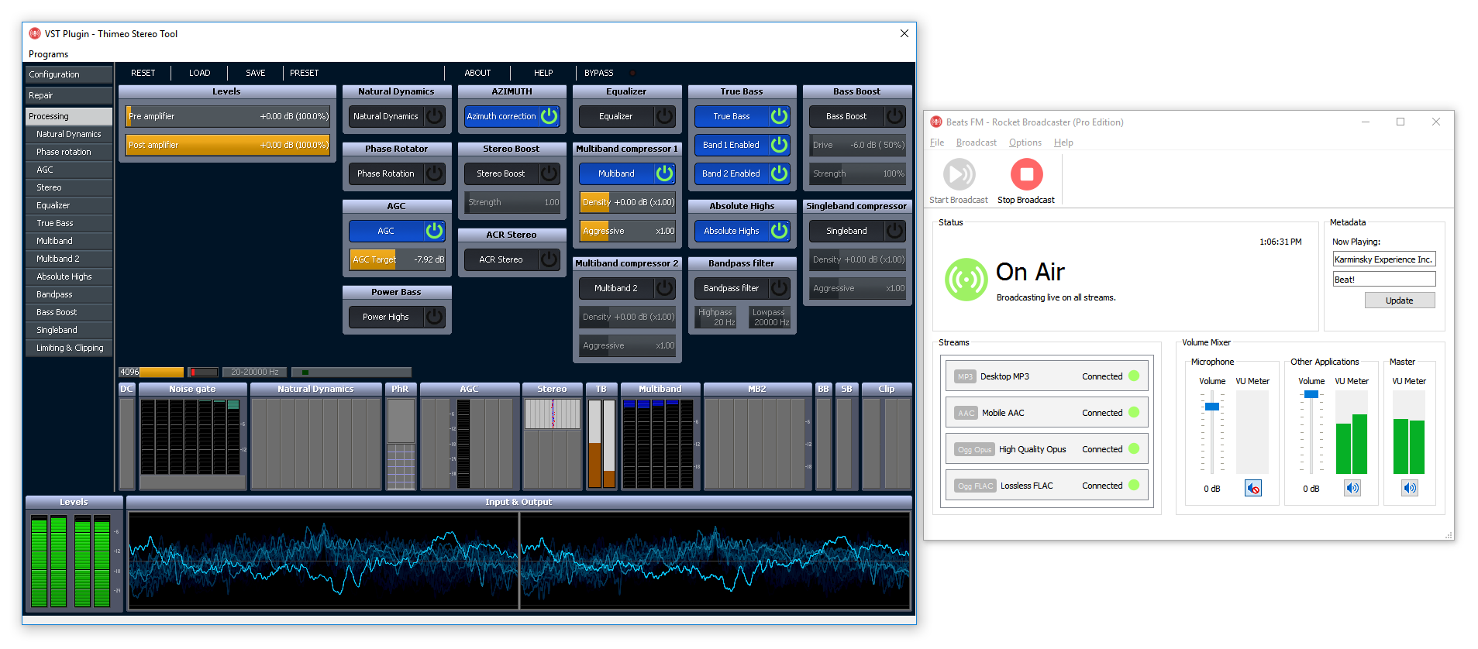Unmute the Microphone using its speaker icon

[x=1253, y=488]
